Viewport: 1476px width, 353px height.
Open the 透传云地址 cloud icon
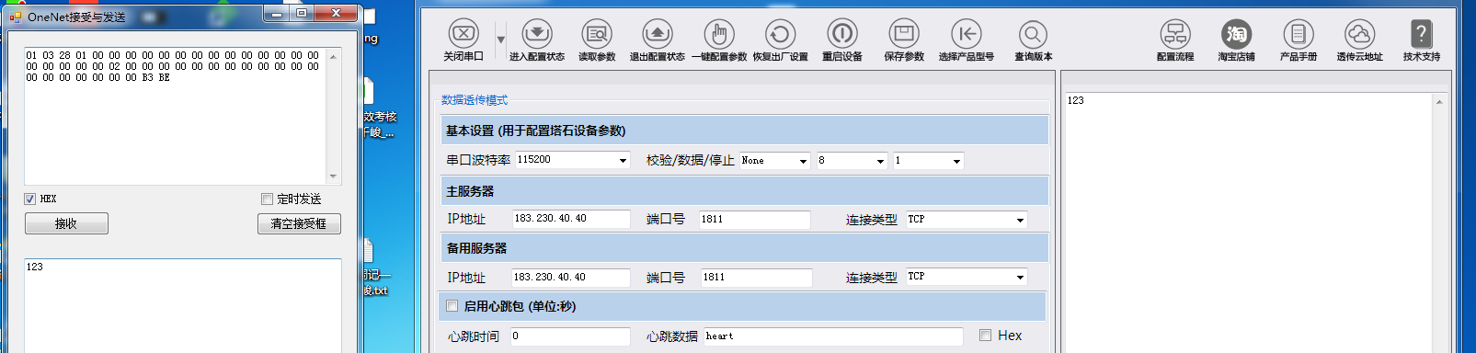tap(1359, 34)
